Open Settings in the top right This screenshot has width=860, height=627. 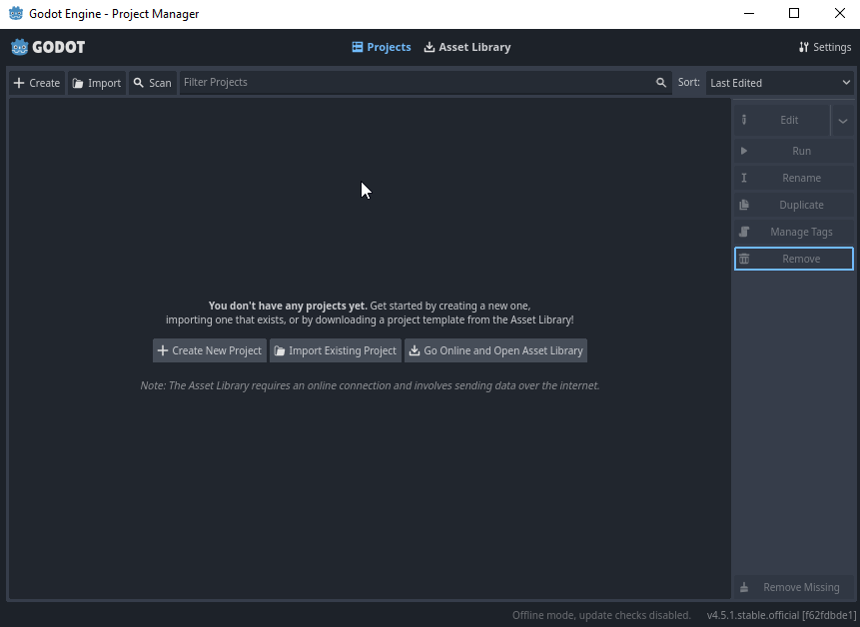click(x=825, y=47)
